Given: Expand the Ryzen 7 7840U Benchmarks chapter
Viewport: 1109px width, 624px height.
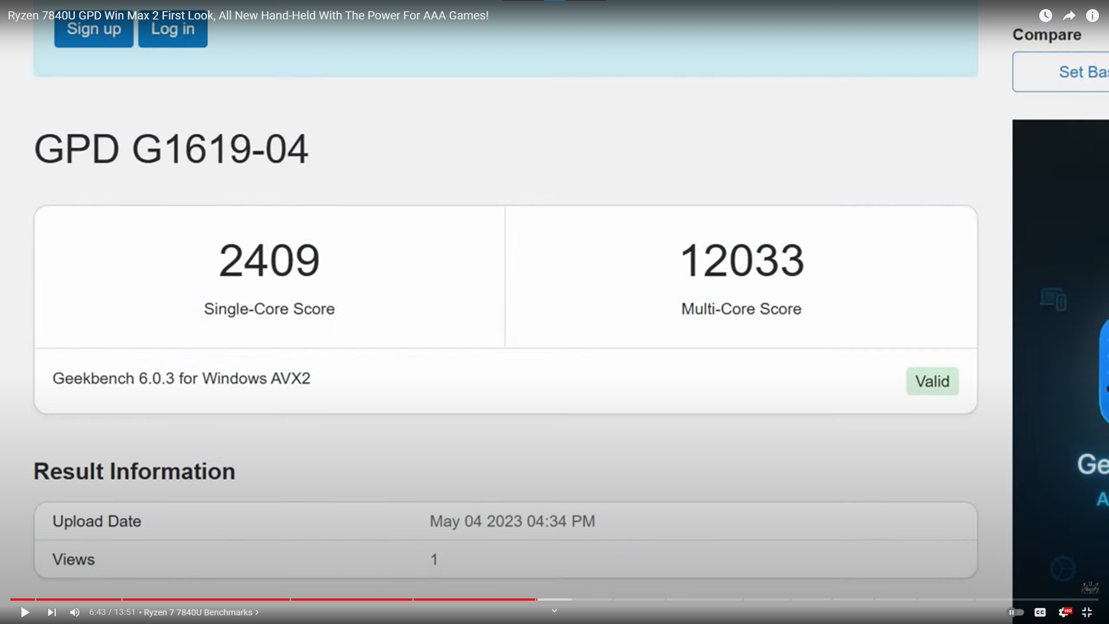Looking at the screenshot, I should click(201, 612).
